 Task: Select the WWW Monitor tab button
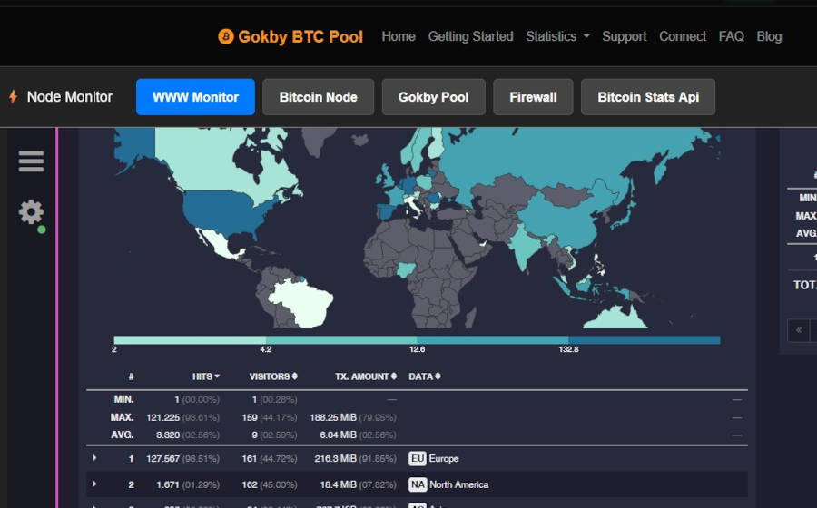(195, 97)
